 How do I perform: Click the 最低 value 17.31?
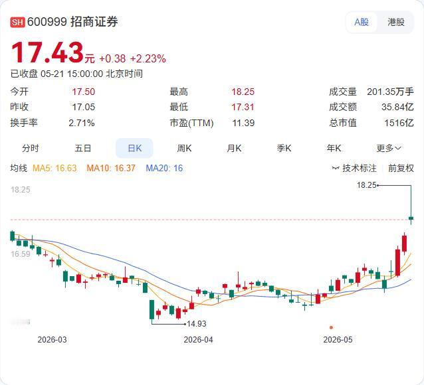243,107
